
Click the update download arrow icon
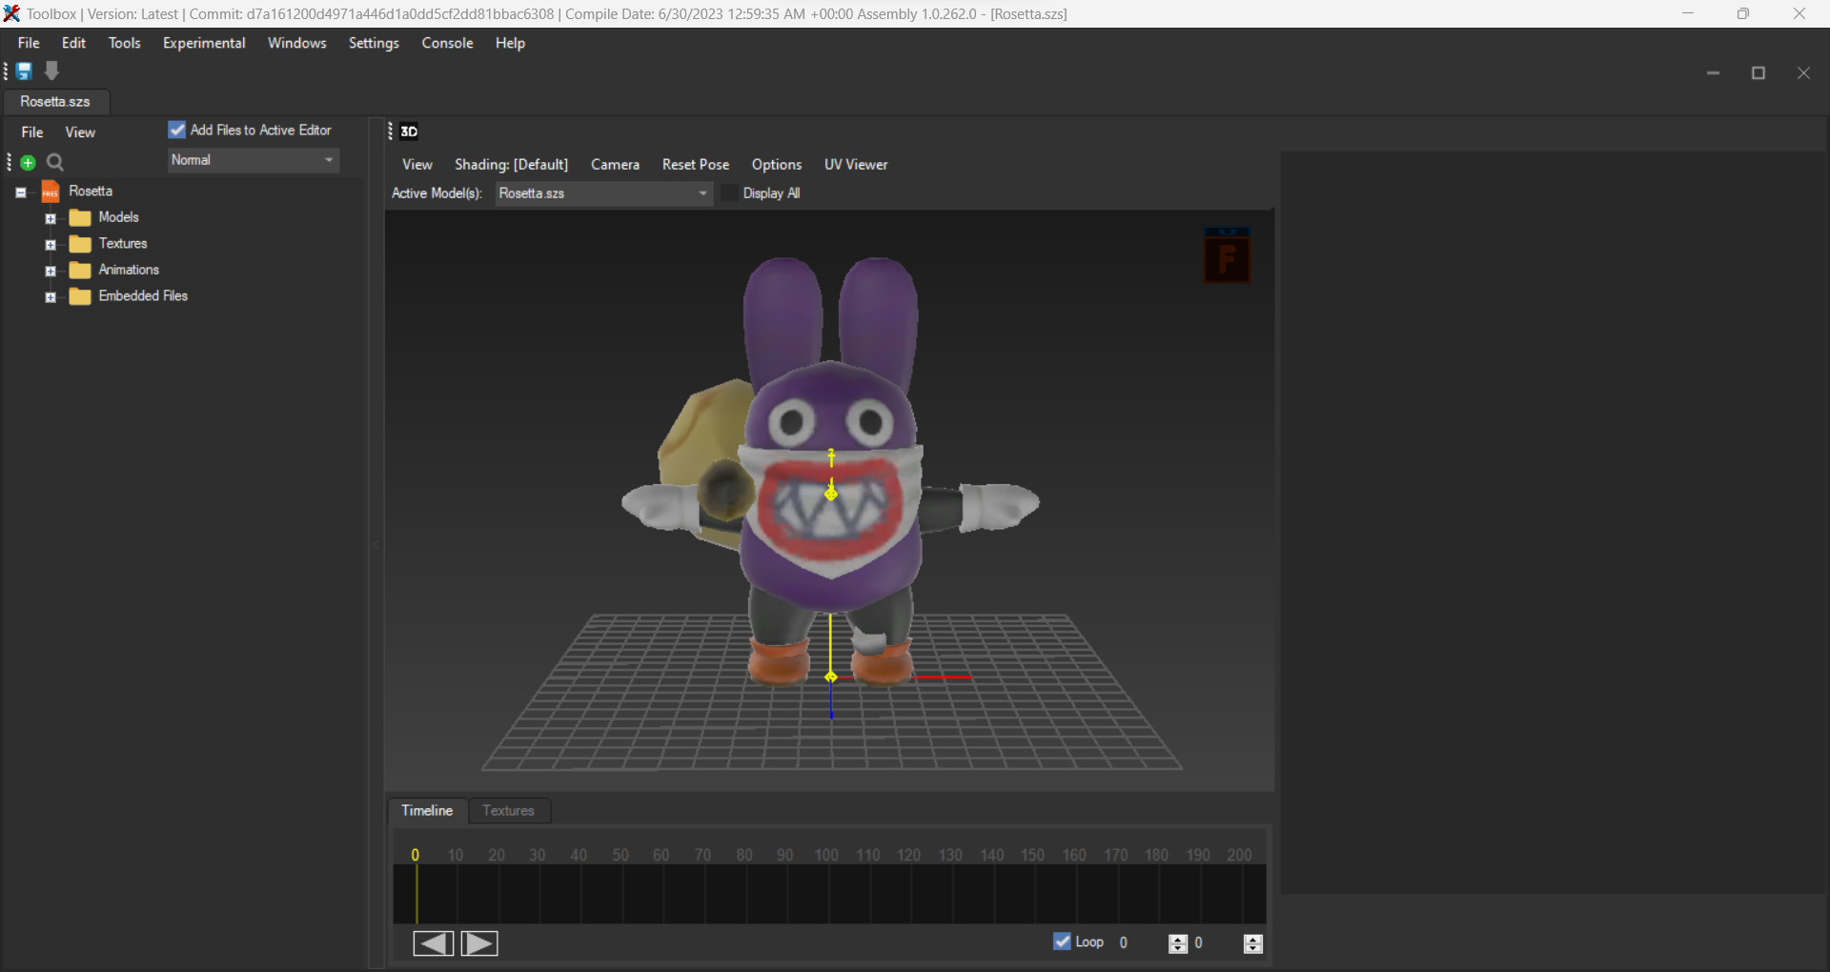52,71
